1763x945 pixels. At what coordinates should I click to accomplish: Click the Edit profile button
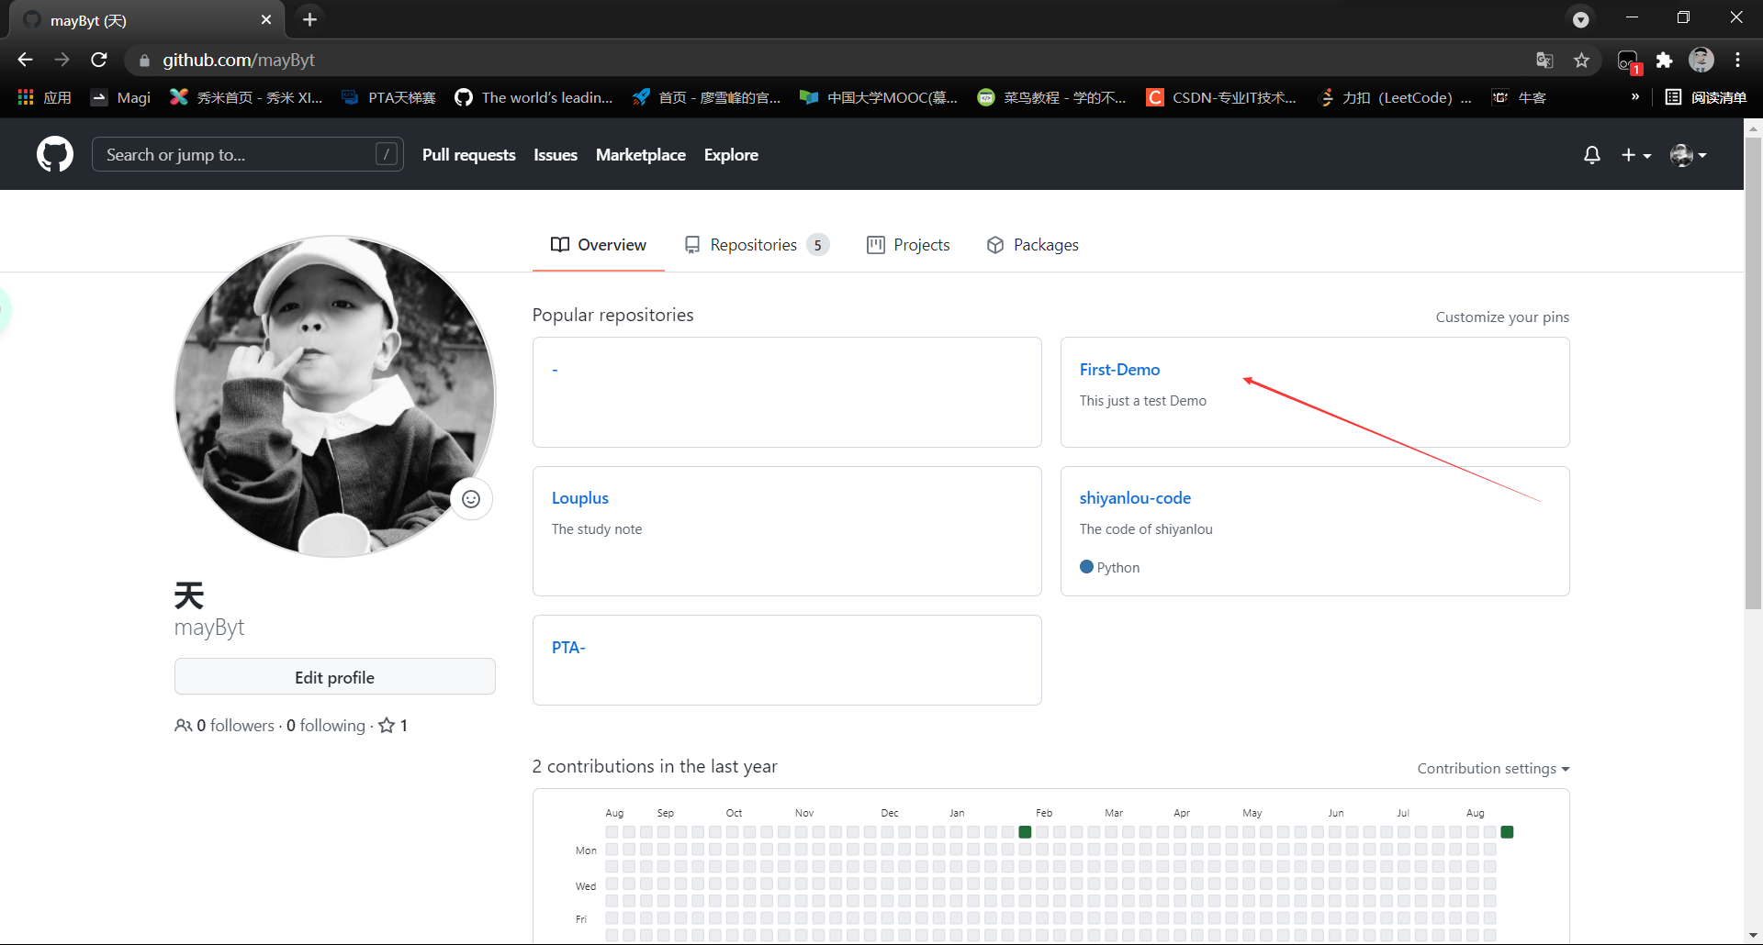pos(334,677)
